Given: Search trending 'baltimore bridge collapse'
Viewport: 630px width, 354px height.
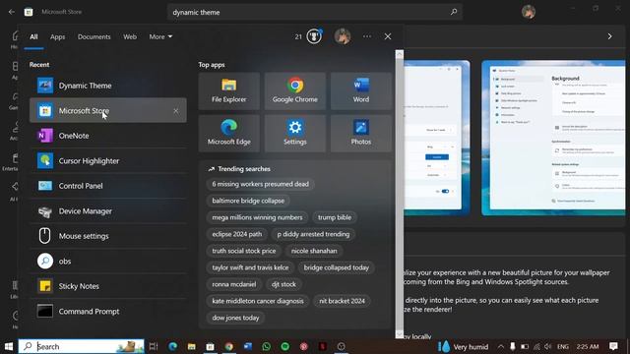Looking at the screenshot, I should [x=248, y=201].
